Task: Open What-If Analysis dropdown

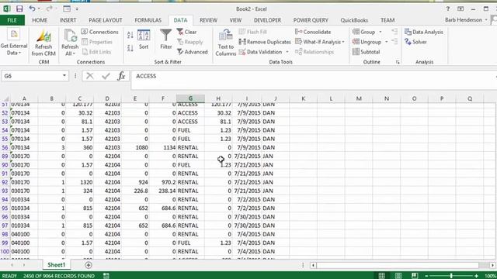Action: (320, 42)
